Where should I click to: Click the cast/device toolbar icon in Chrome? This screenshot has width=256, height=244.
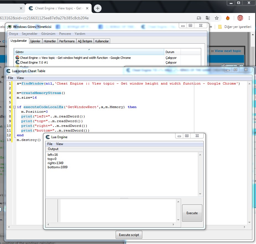(199, 17)
